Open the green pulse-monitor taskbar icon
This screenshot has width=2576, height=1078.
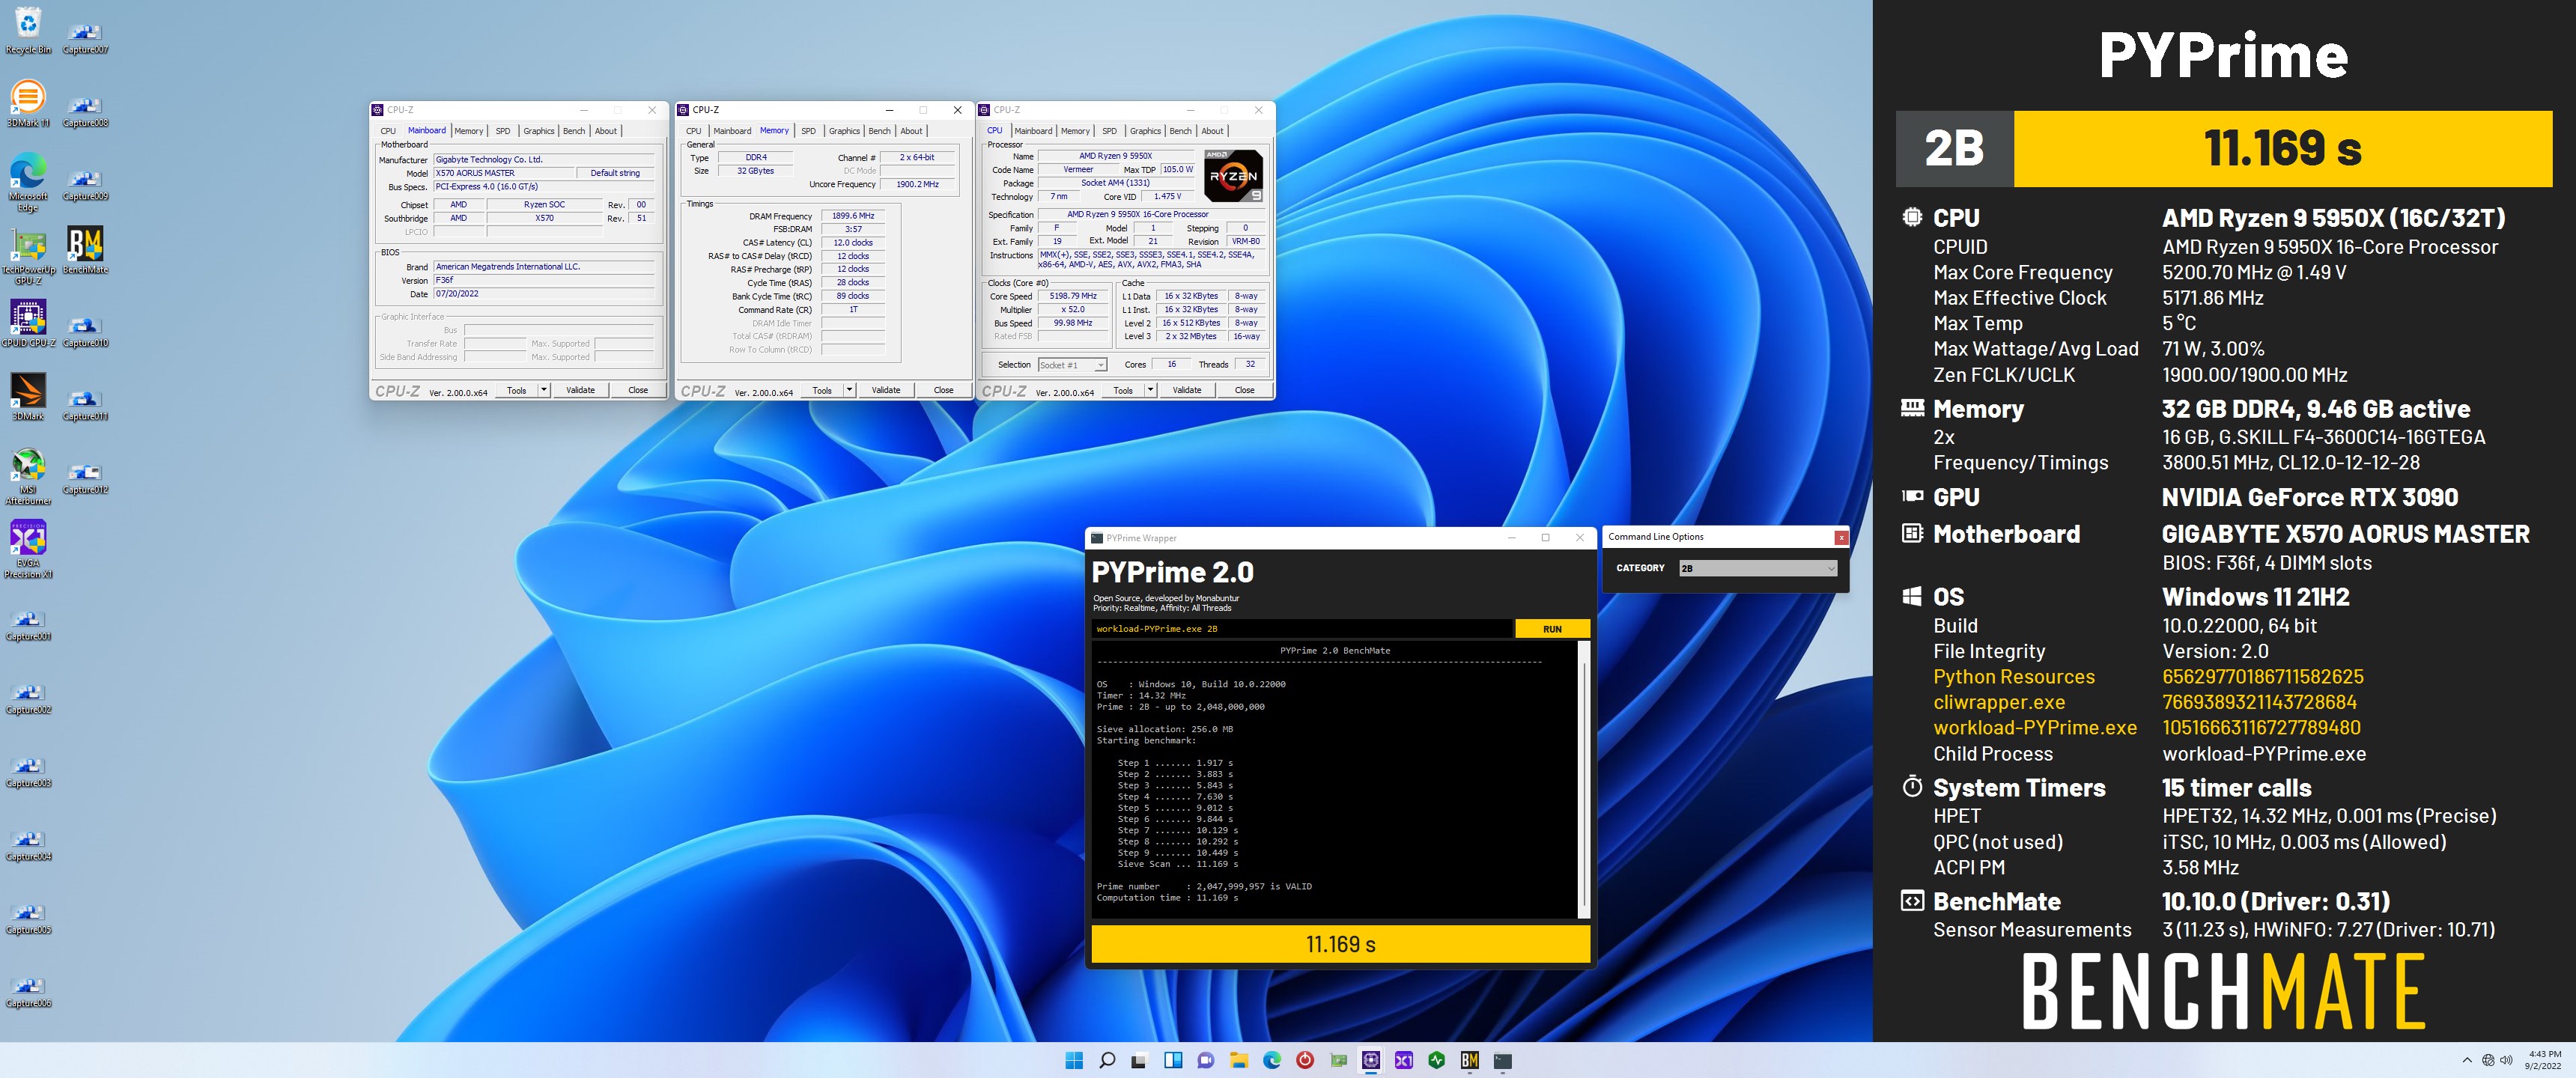[x=1437, y=1060]
